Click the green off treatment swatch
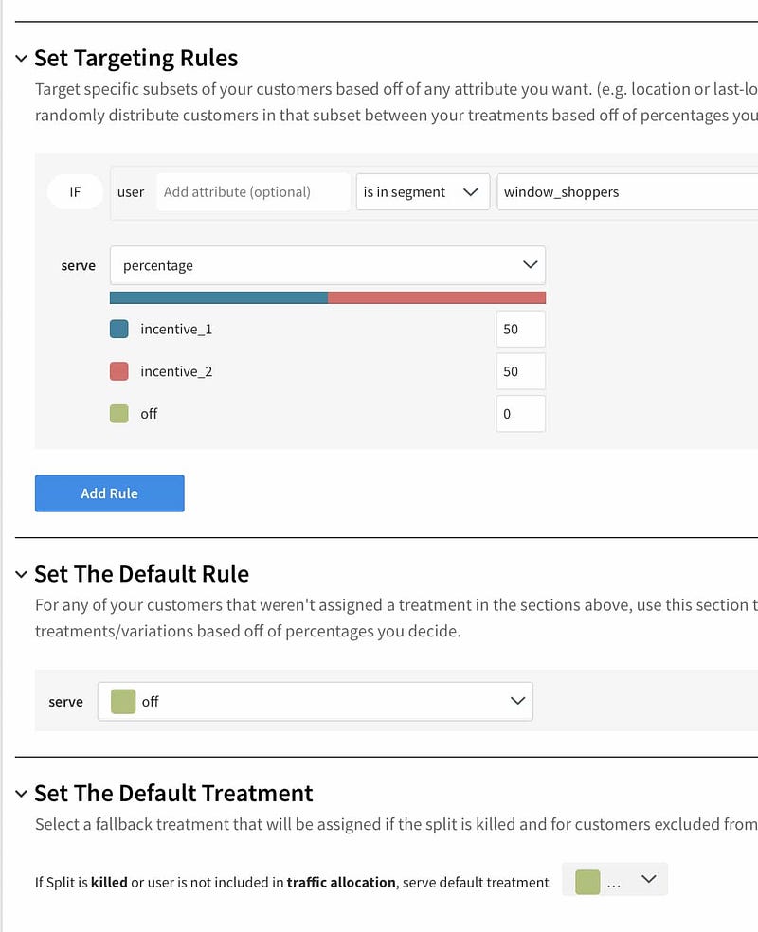 [118, 414]
